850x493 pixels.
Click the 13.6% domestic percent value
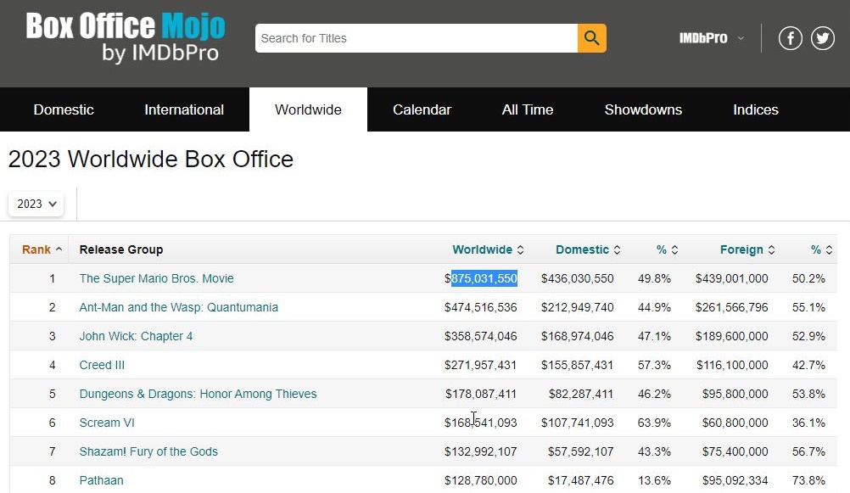click(654, 480)
